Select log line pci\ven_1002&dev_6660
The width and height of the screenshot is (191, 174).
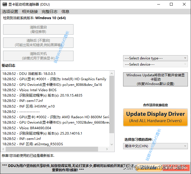pyautogui.click(x=56, y=122)
